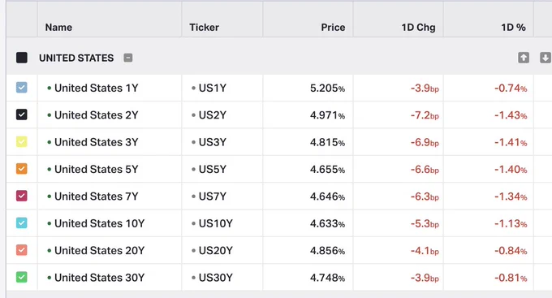Sort by Price column header
This screenshot has width=552, height=298.
(333, 27)
